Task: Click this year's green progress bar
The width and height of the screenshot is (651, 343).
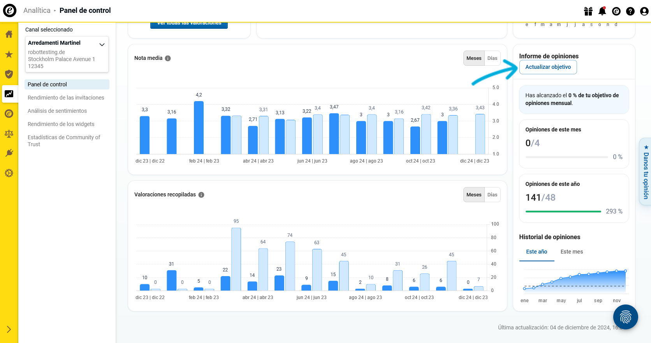Action: point(563,212)
